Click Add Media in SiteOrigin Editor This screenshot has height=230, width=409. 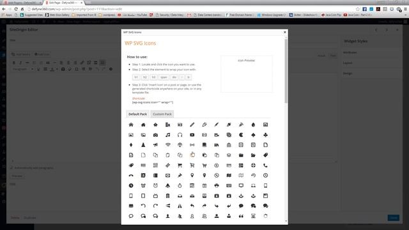(x=21, y=54)
